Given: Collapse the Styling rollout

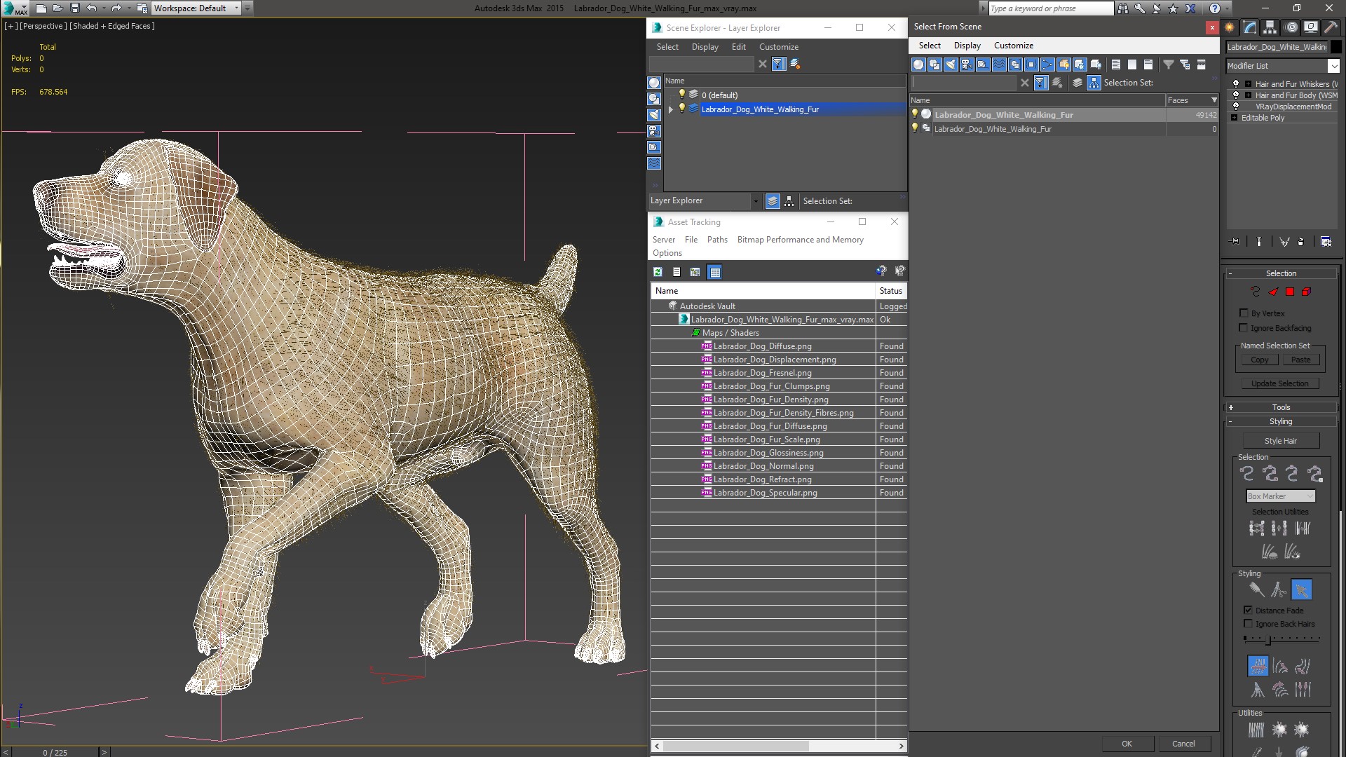Looking at the screenshot, I should point(1281,421).
